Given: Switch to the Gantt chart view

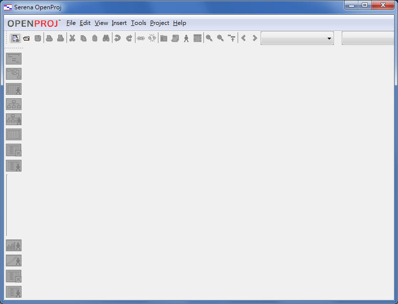Looking at the screenshot, I should click(13, 58).
